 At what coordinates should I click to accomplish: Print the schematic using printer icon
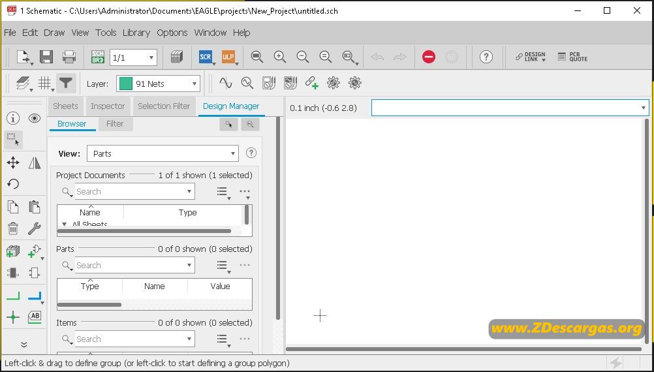69,57
